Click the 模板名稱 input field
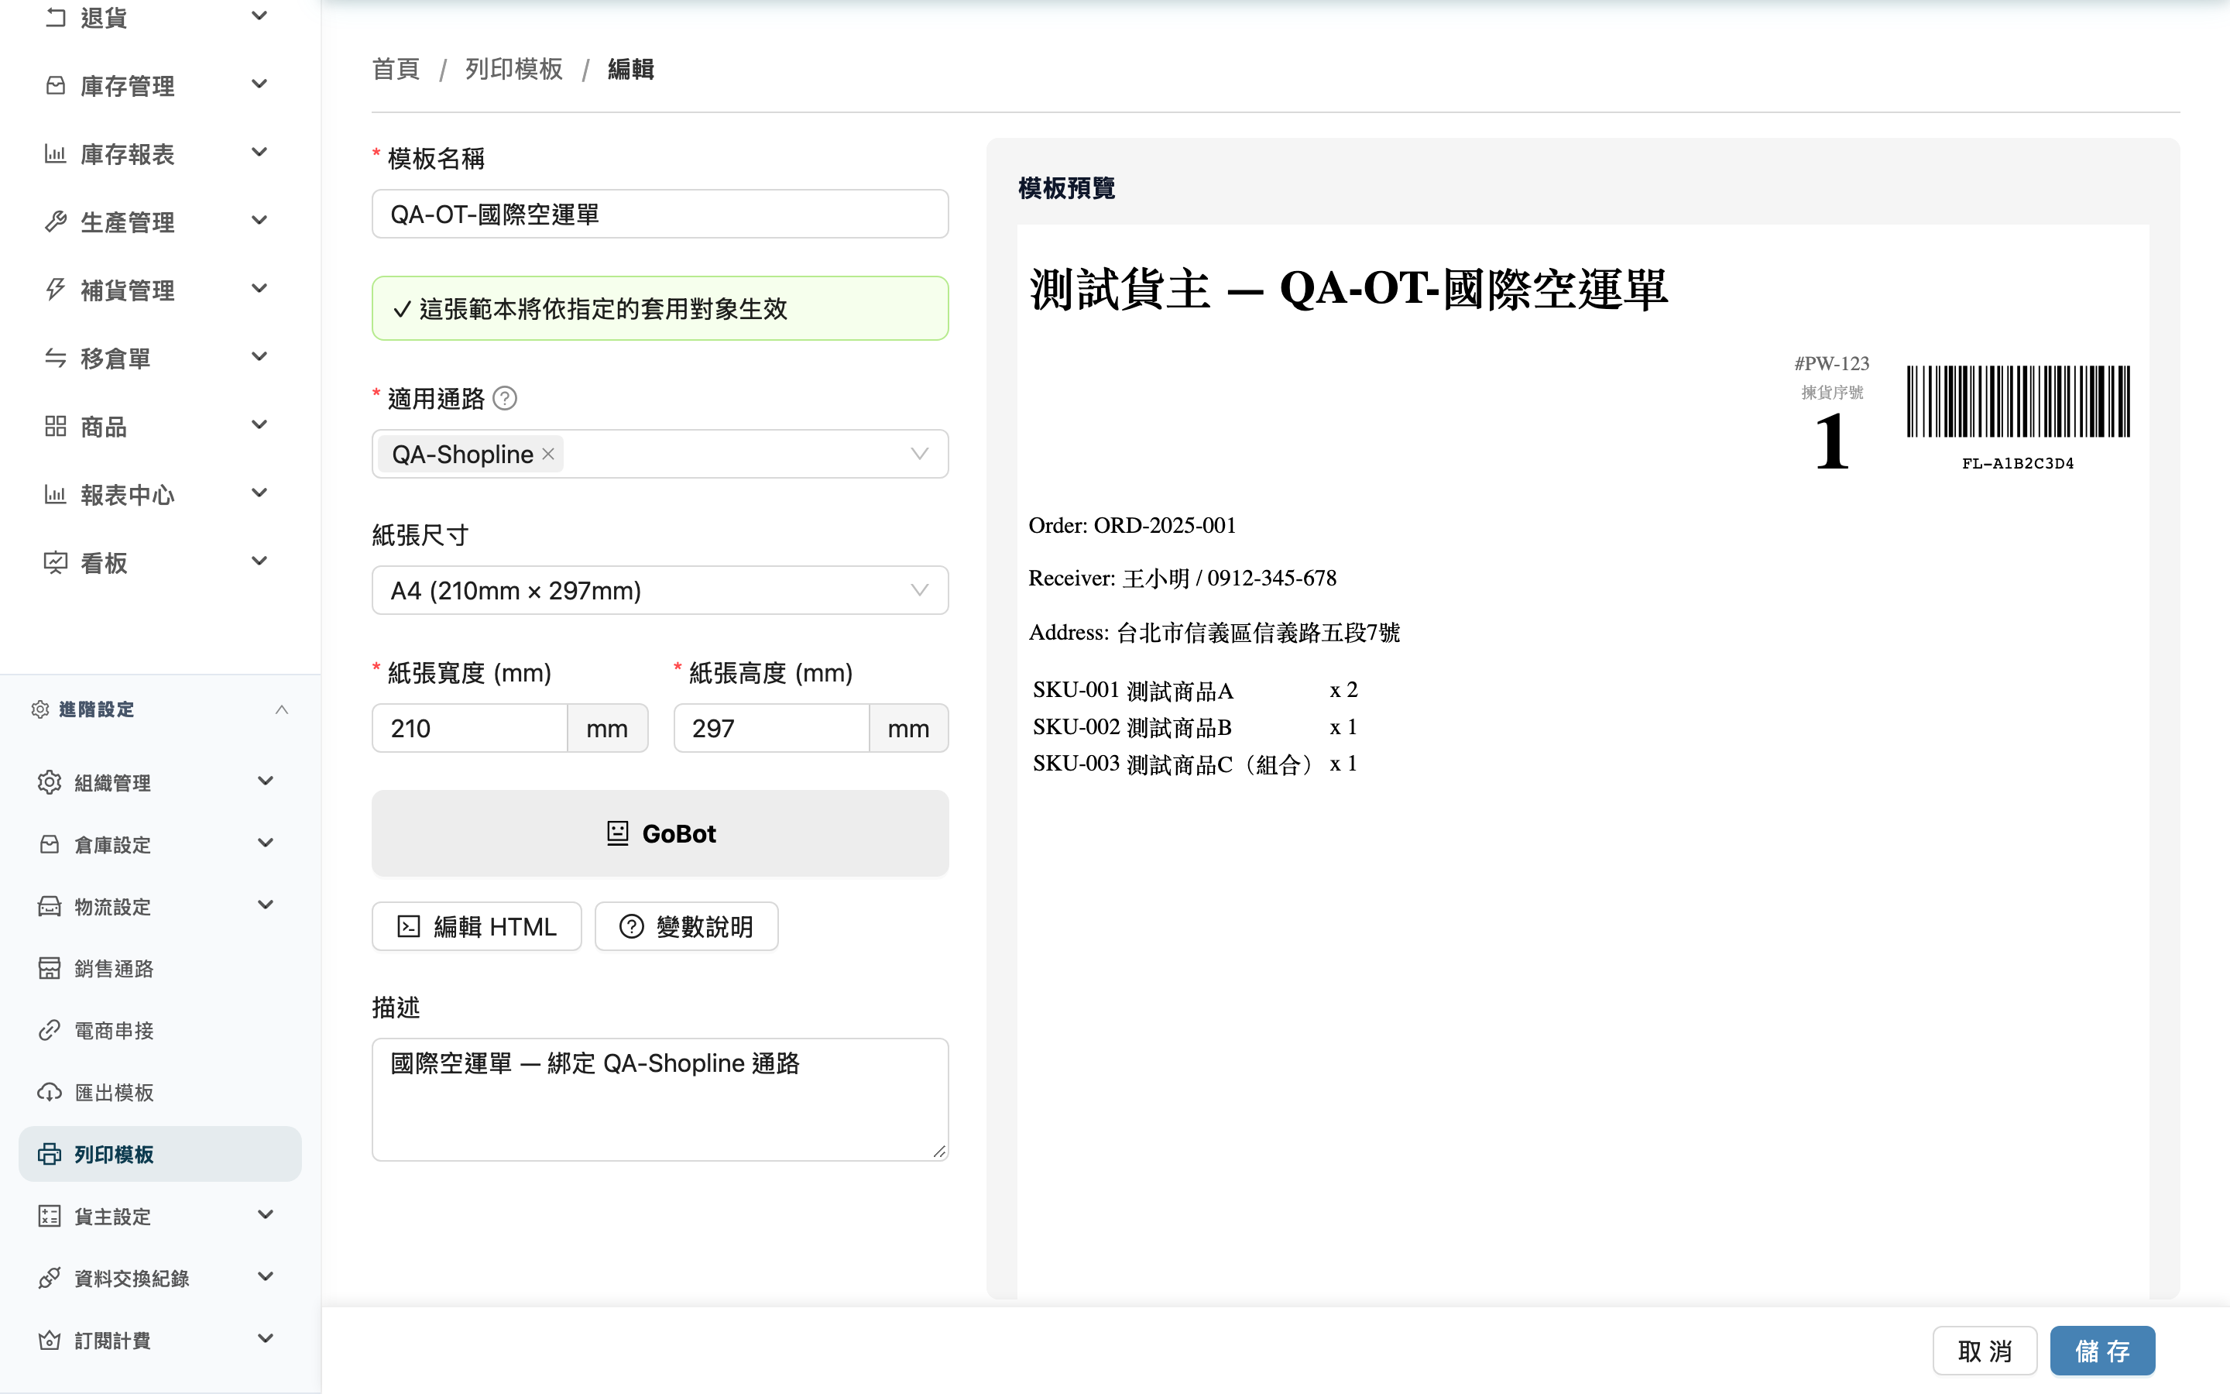The width and height of the screenshot is (2230, 1394). click(x=660, y=214)
